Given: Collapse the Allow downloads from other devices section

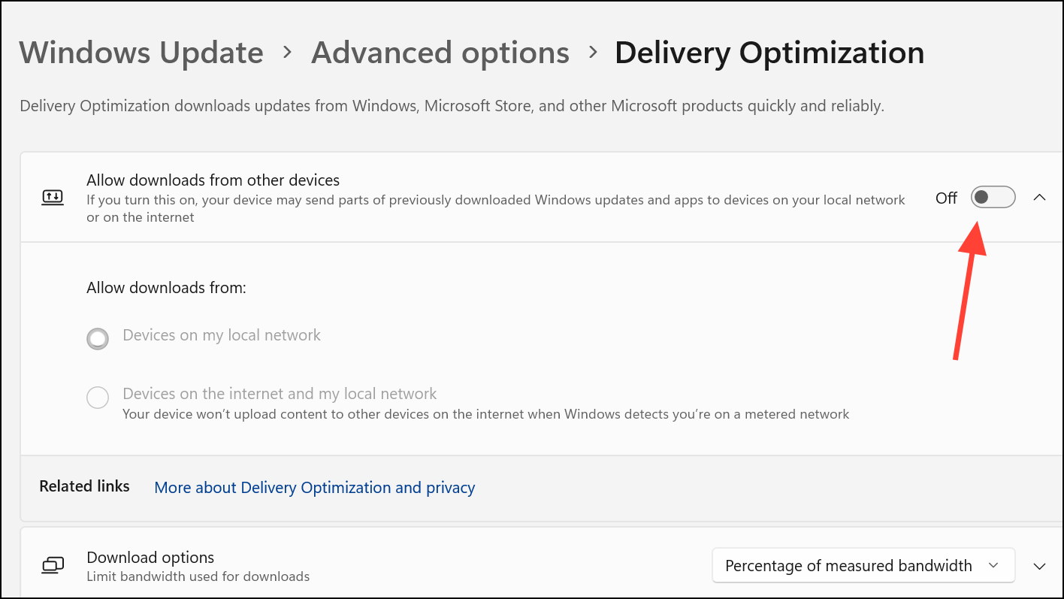Looking at the screenshot, I should pos(1039,198).
